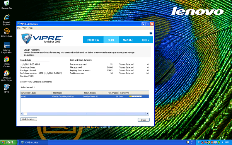Viewport: 232px width, 145px height.
Task: Click the VIPRE shield icon in the title bar
Action: tap(18, 24)
